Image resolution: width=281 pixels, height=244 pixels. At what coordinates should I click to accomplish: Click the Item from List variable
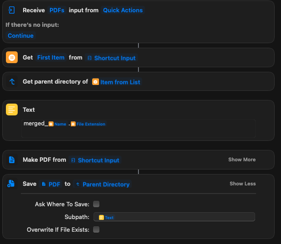pyautogui.click(x=117, y=82)
